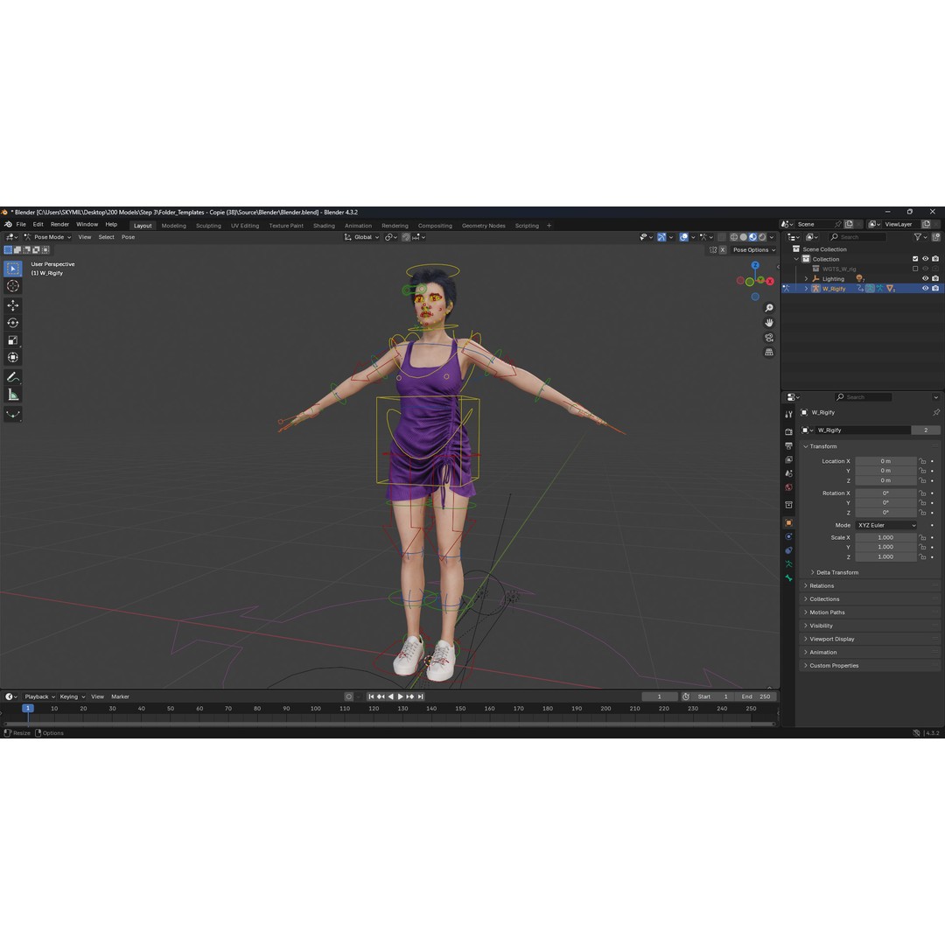Play the animation forward

(x=400, y=696)
